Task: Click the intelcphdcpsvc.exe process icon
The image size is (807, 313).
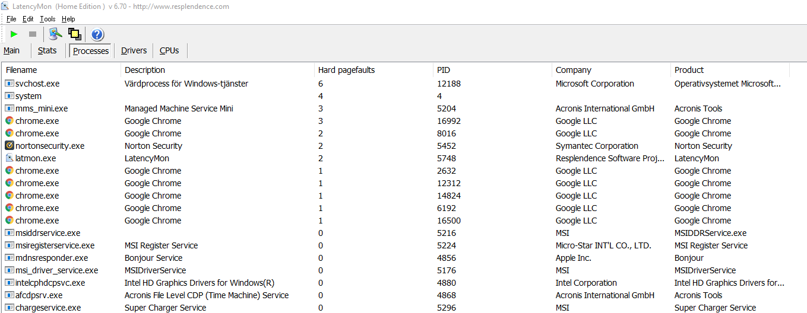Action: click(10, 283)
